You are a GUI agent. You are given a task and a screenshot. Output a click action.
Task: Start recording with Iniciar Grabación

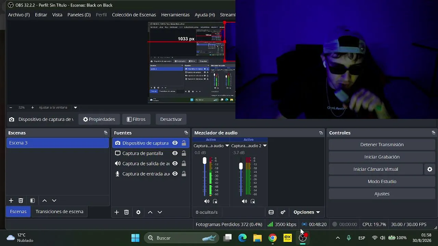(x=382, y=157)
